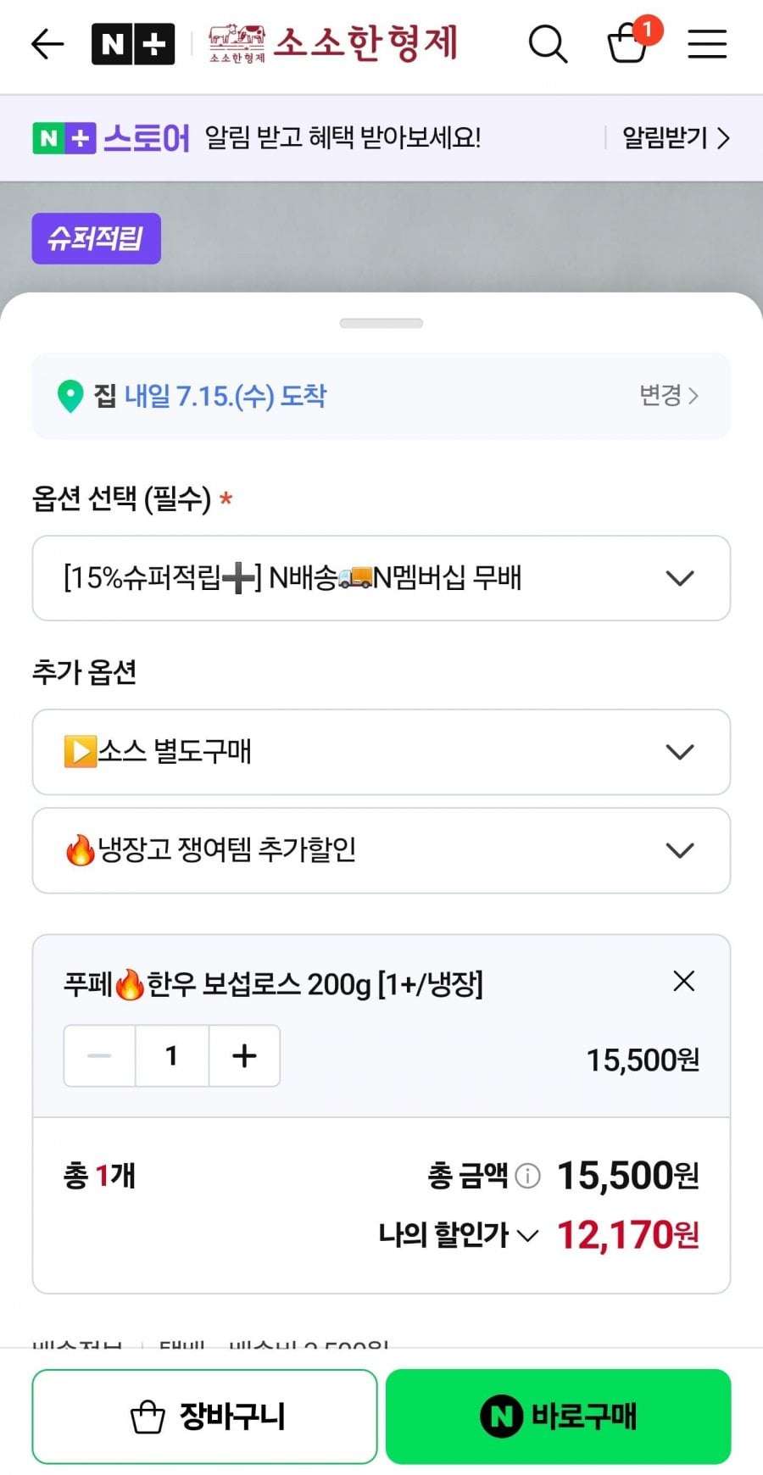Tap the bottom sheet drag handle

pyautogui.click(x=381, y=323)
